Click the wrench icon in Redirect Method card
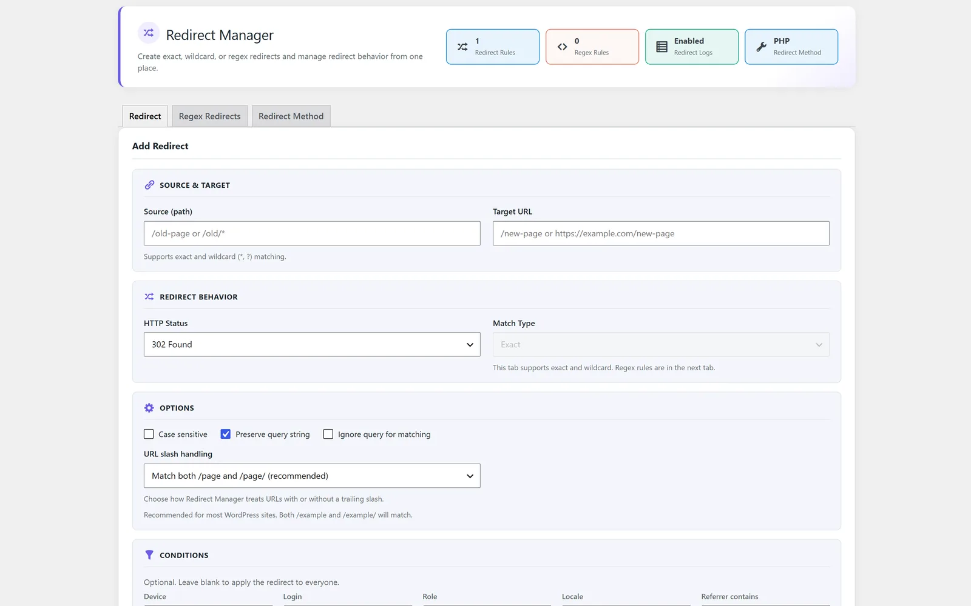 [x=761, y=47]
